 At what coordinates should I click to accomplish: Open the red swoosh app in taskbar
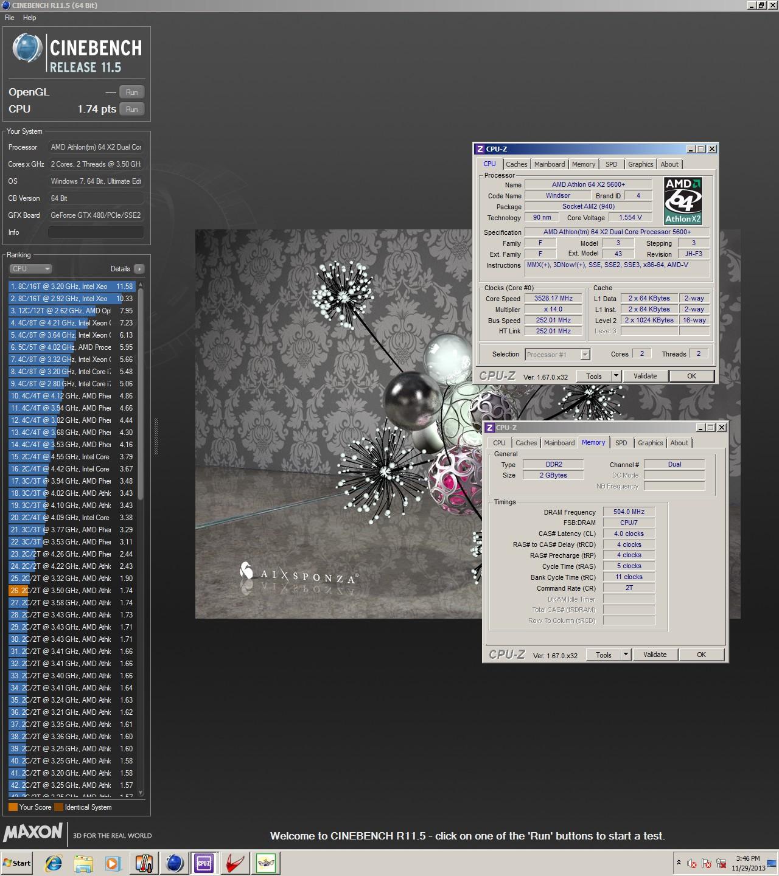point(235,863)
